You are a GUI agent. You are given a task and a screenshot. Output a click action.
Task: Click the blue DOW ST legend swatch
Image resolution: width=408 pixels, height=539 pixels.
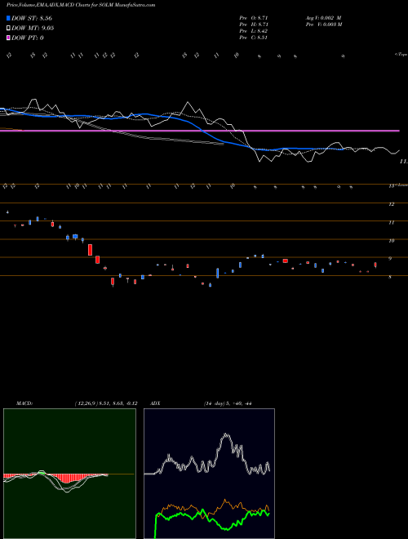(8, 18)
